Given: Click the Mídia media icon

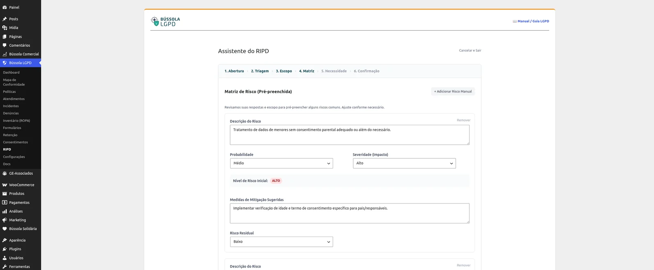Looking at the screenshot, I should tap(4, 28).
